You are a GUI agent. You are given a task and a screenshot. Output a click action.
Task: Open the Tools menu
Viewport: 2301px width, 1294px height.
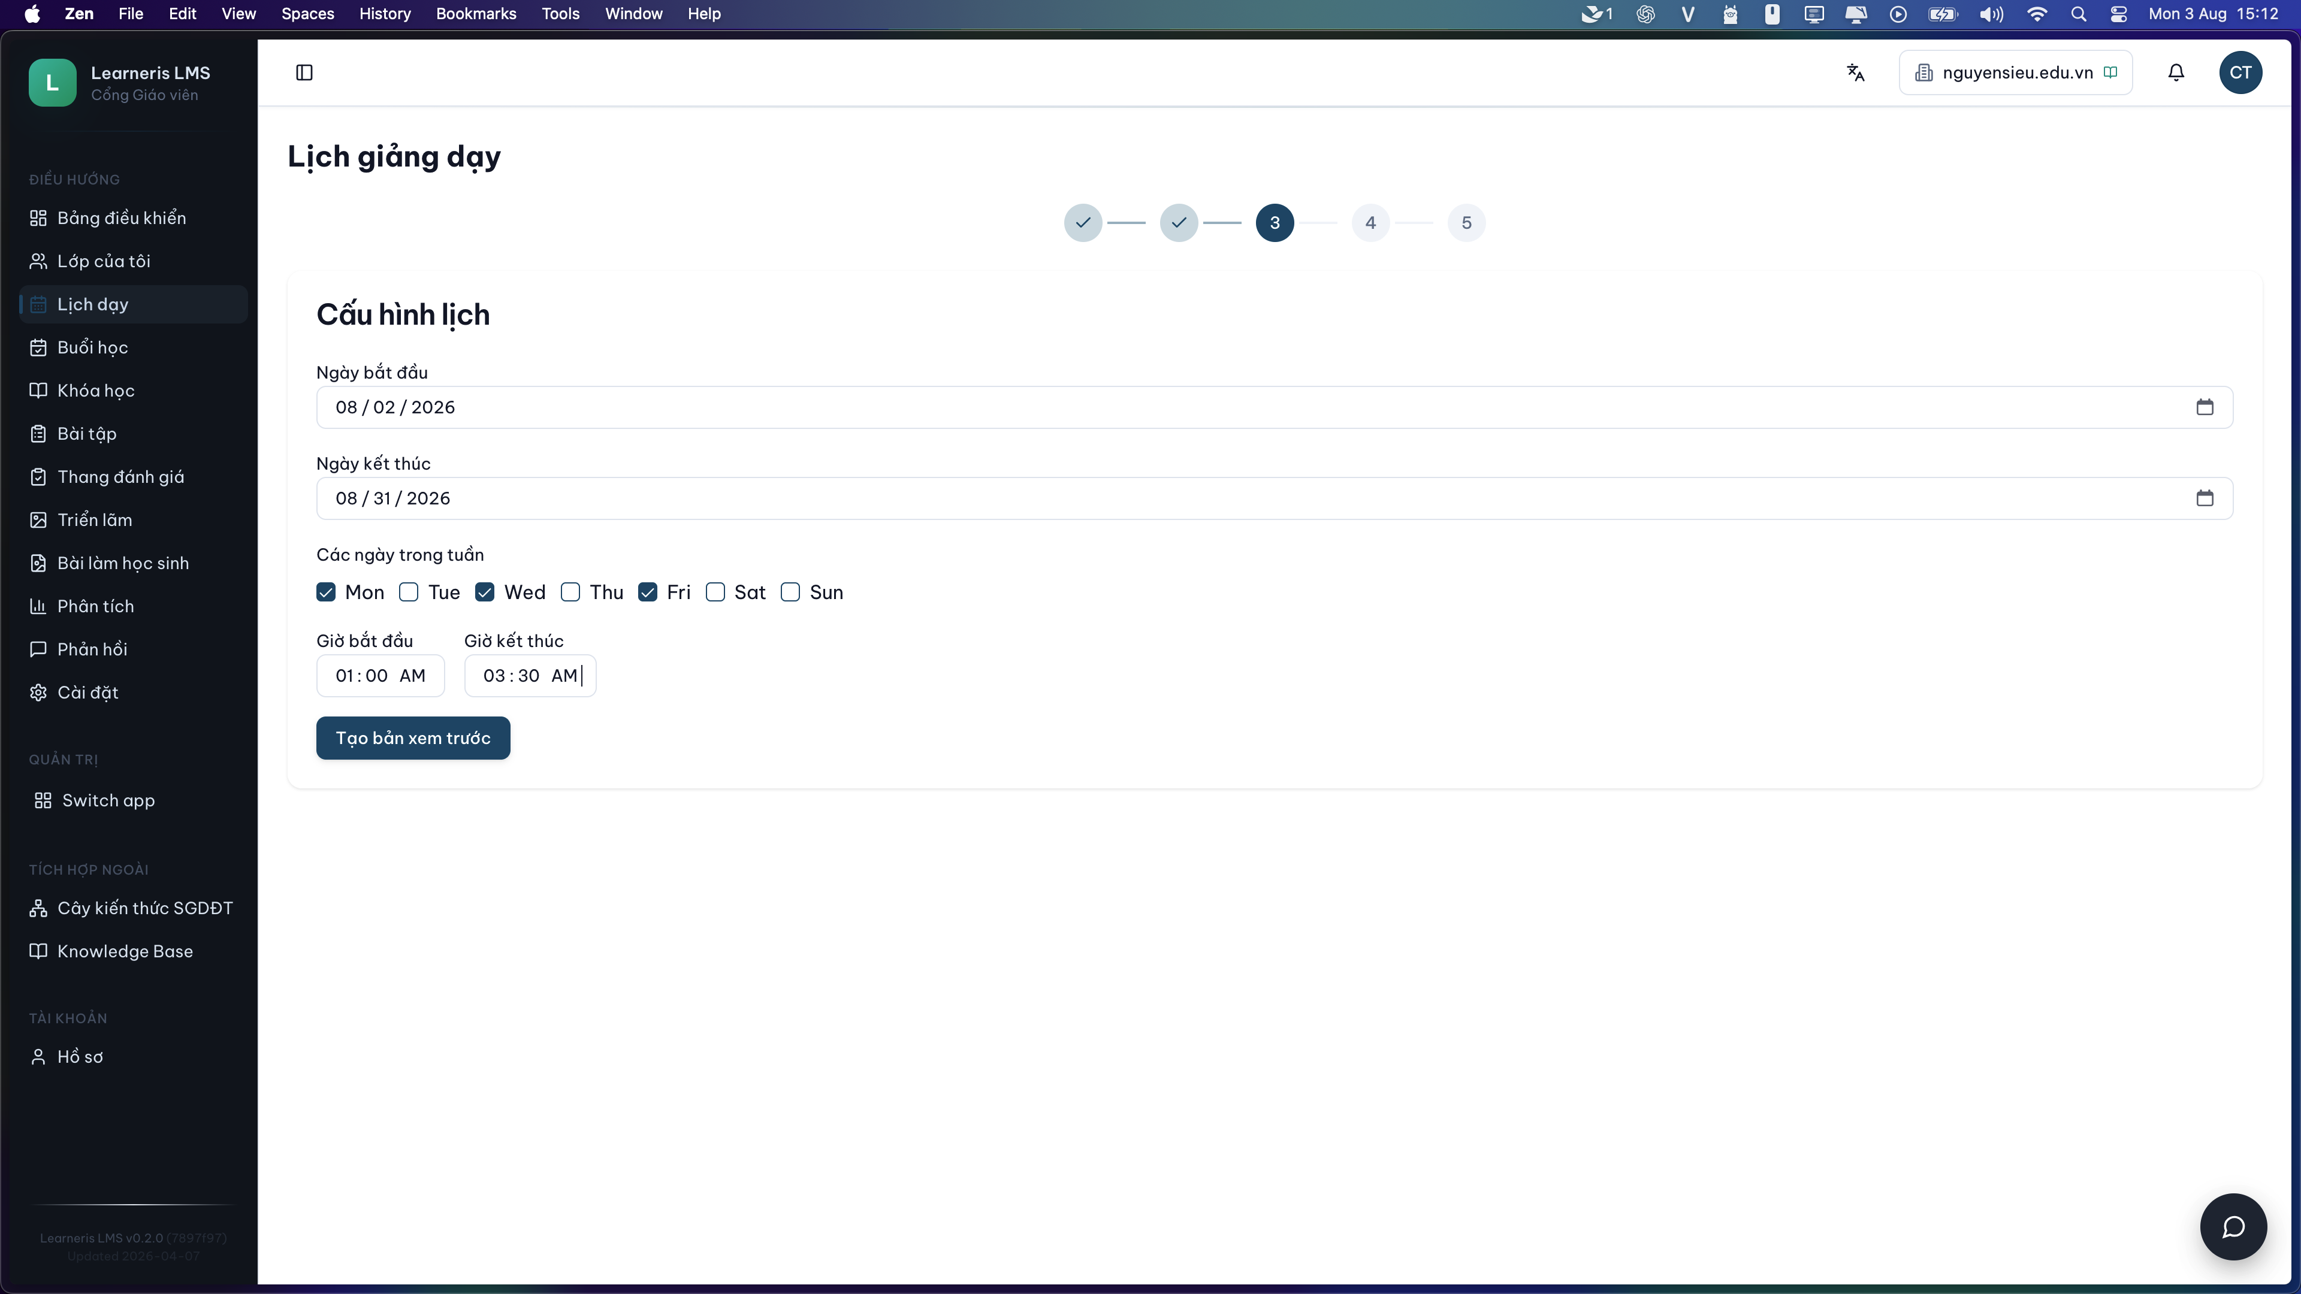560,13
